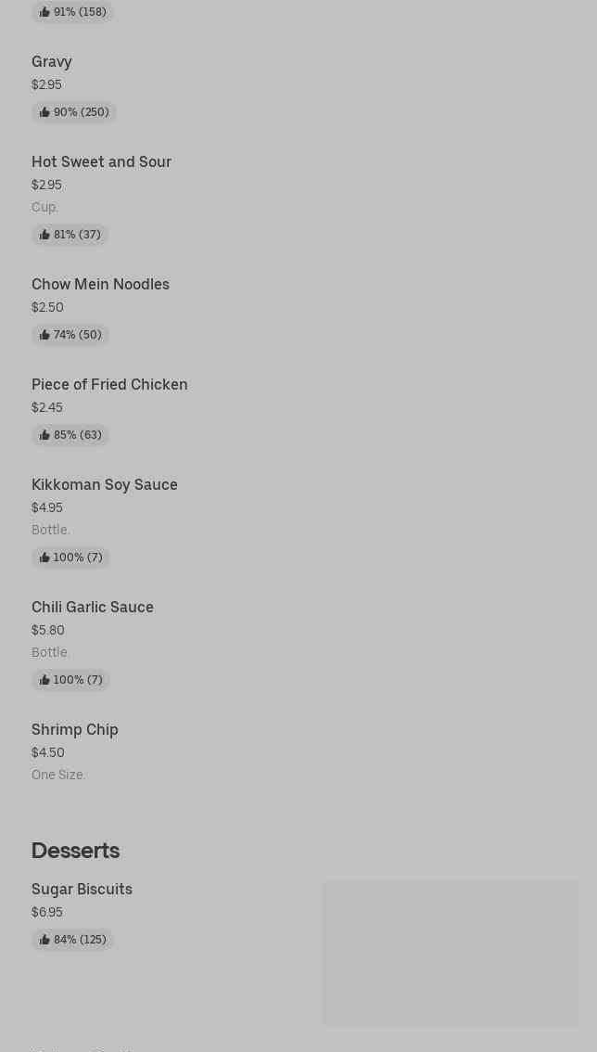Click Hot Sweet and Sour's thumbs-up icon

(x=44, y=235)
